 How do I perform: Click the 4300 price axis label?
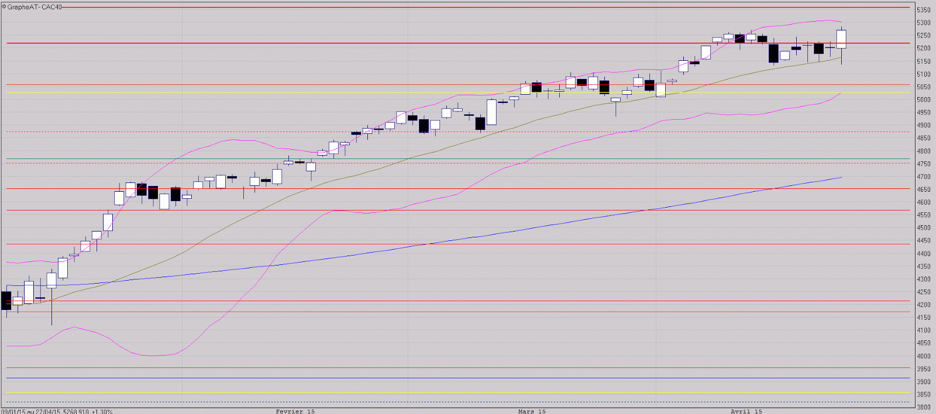point(923,280)
